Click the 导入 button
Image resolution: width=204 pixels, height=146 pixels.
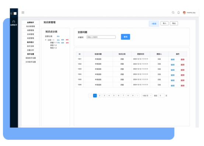[x=165, y=24]
